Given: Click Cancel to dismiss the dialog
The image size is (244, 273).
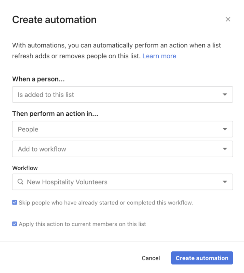Looking at the screenshot, I should click(x=150, y=258).
